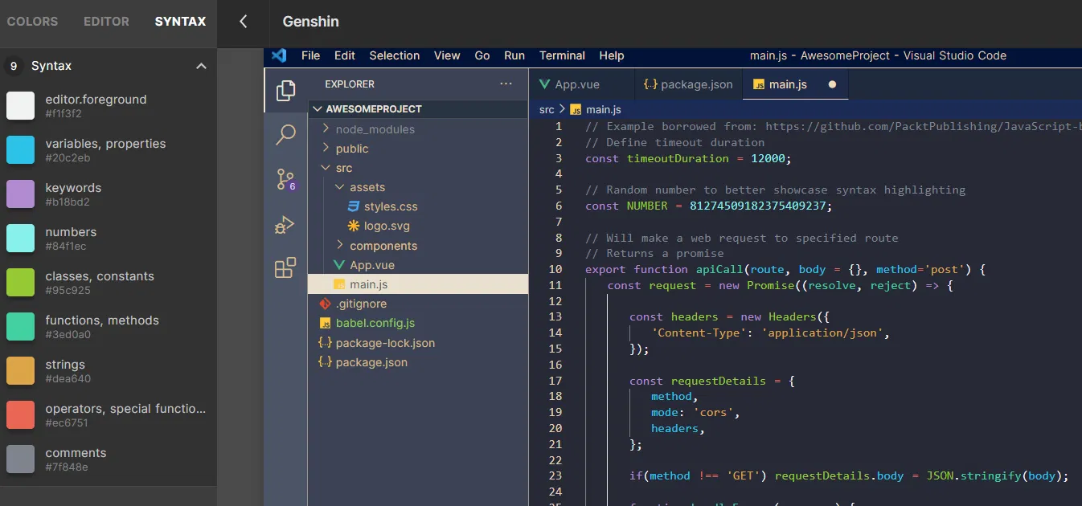
Task: Open Source Control with 6 pending changes
Action: (285, 180)
